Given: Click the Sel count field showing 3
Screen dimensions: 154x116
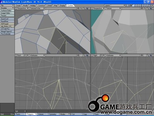Looking at the screenshot, I should point(20,111).
